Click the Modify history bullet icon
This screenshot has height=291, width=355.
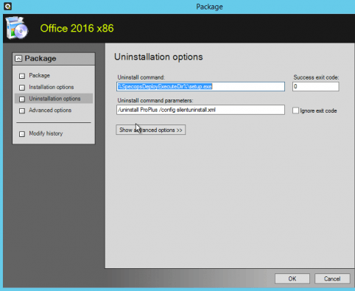(22, 134)
